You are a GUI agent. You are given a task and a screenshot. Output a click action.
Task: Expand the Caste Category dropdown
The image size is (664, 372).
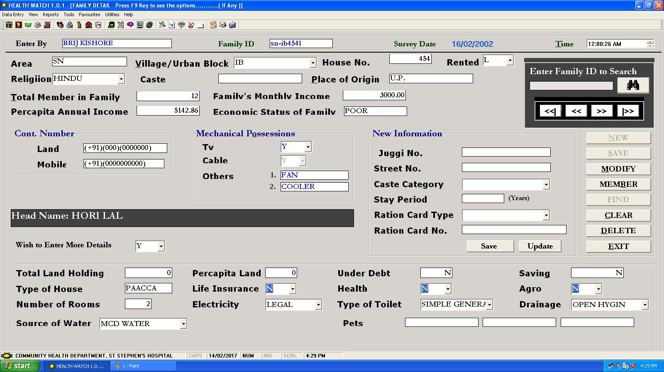tap(546, 185)
